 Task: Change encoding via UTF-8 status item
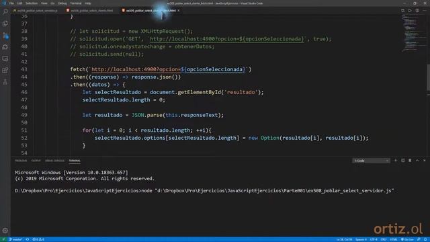tap(374, 239)
